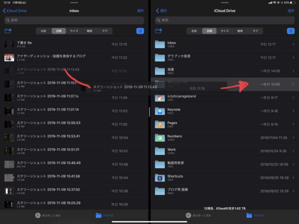Focus the iCloud Drive search field

[x=225, y=20]
